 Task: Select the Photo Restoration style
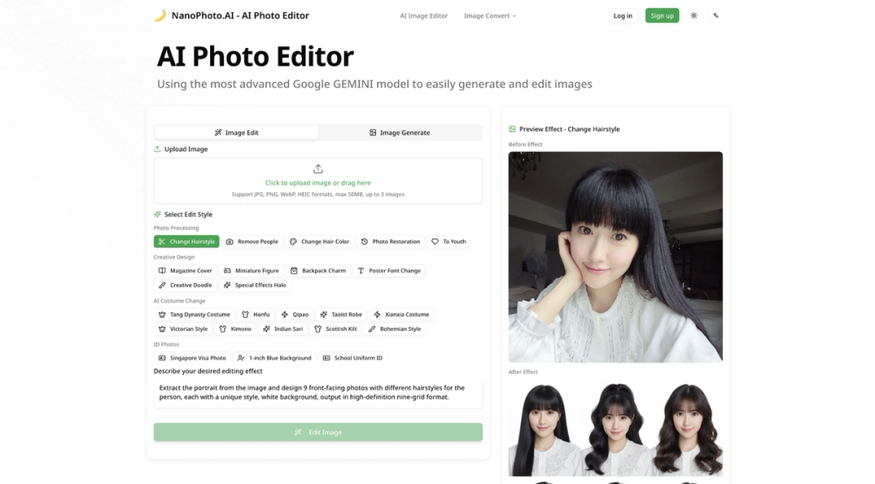point(390,242)
